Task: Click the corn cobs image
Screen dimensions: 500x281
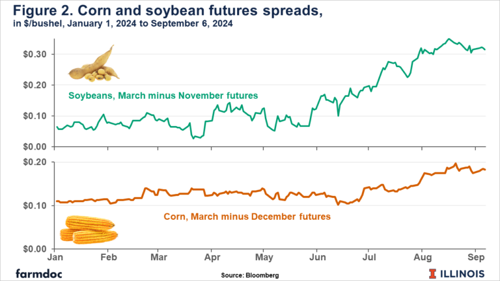Action: pyautogui.click(x=88, y=230)
